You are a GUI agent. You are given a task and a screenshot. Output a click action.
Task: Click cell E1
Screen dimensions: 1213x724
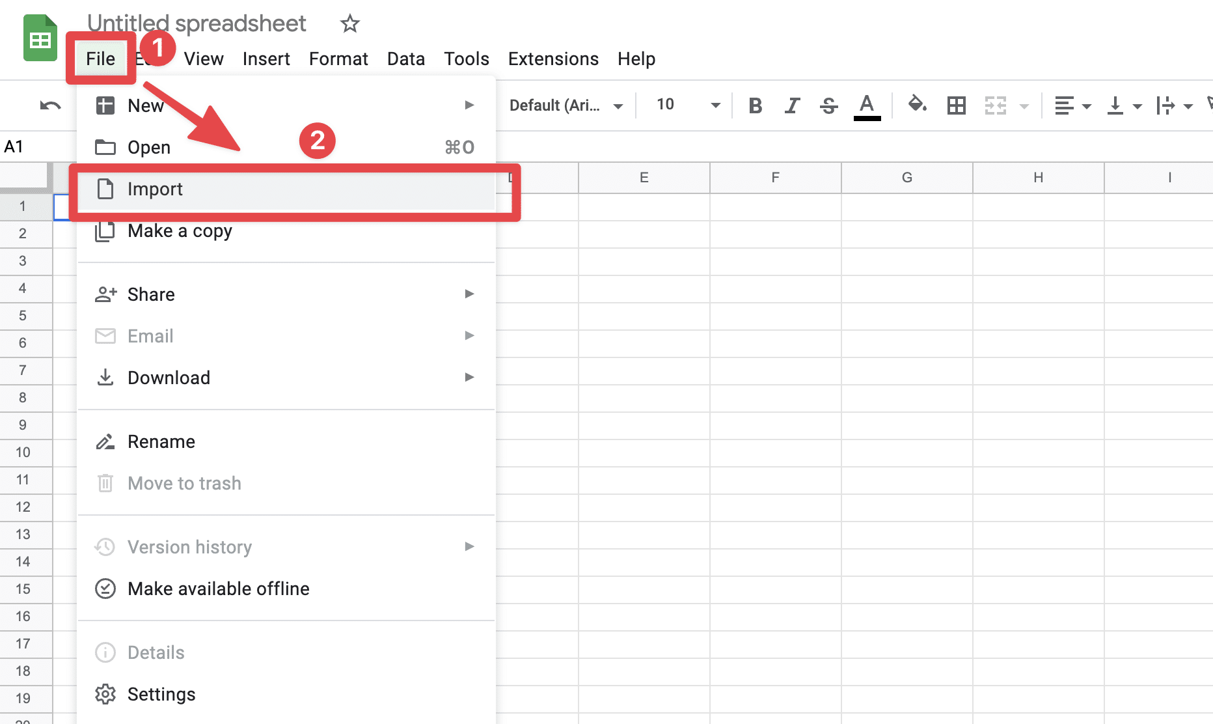644,207
